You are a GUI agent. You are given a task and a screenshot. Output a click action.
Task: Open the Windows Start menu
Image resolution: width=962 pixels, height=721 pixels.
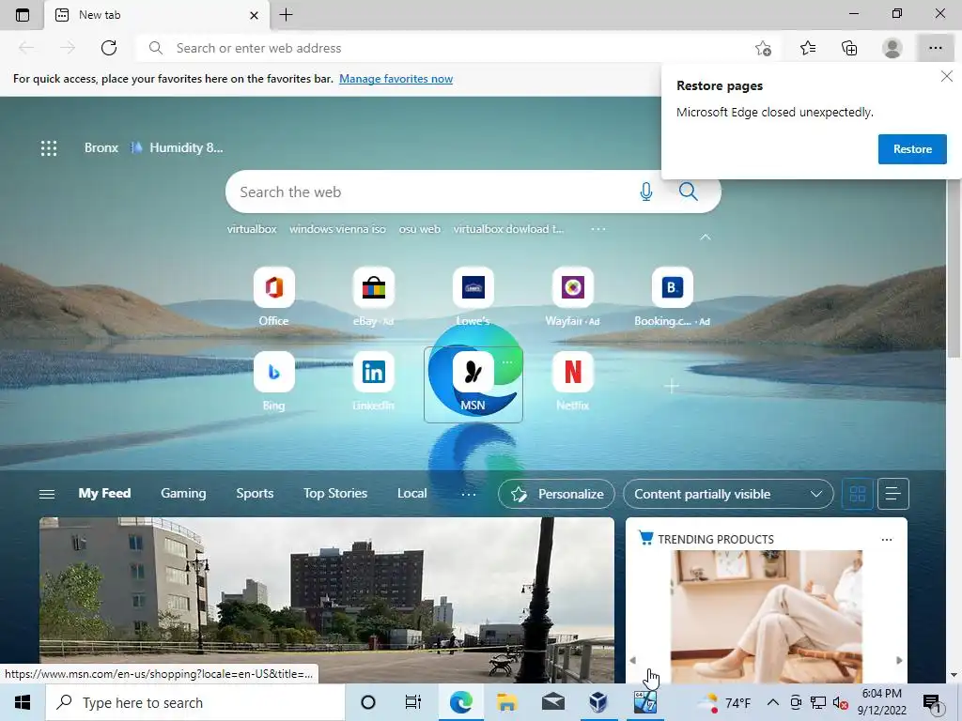pos(23,702)
